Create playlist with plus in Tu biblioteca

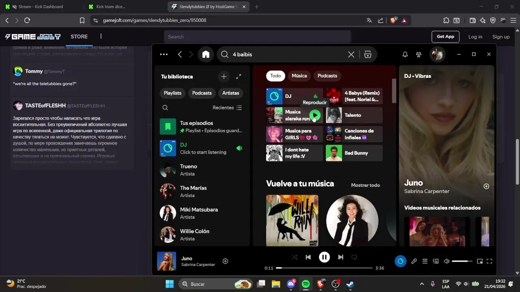click(x=224, y=76)
